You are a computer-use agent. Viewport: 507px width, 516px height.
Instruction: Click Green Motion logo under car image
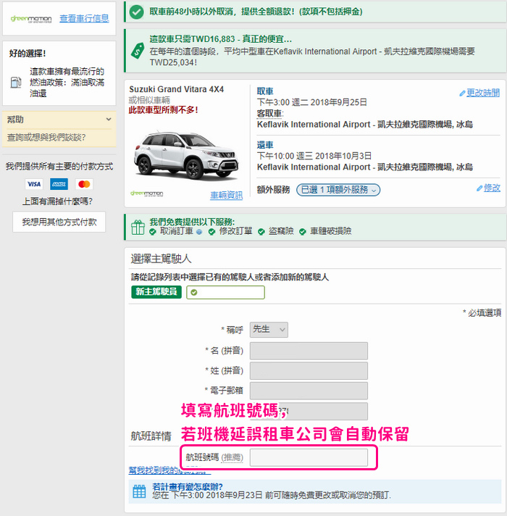[146, 193]
